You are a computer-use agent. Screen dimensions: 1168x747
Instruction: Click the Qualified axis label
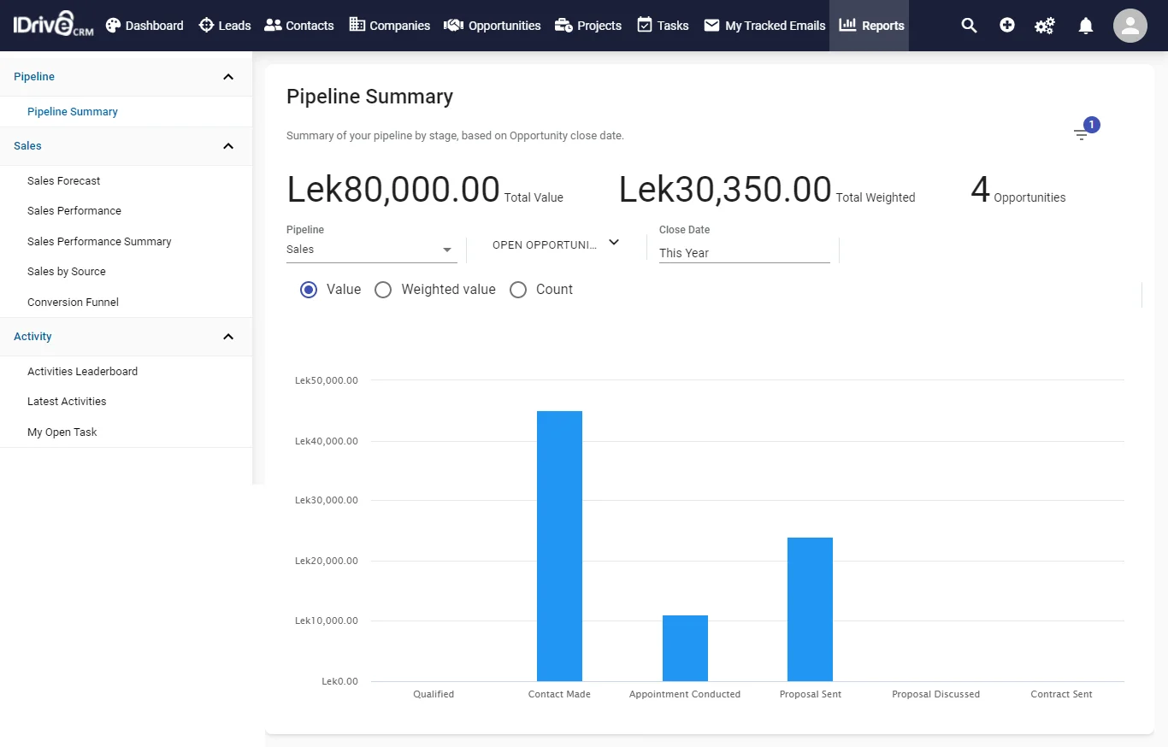434,694
